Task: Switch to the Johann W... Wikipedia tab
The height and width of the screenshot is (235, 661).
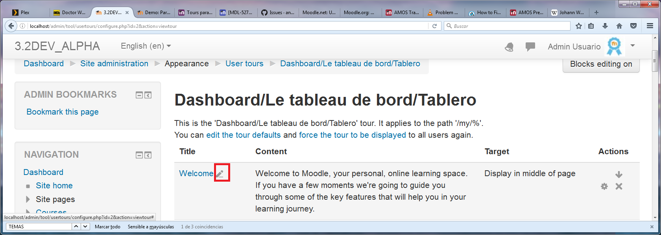Action: (x=568, y=13)
